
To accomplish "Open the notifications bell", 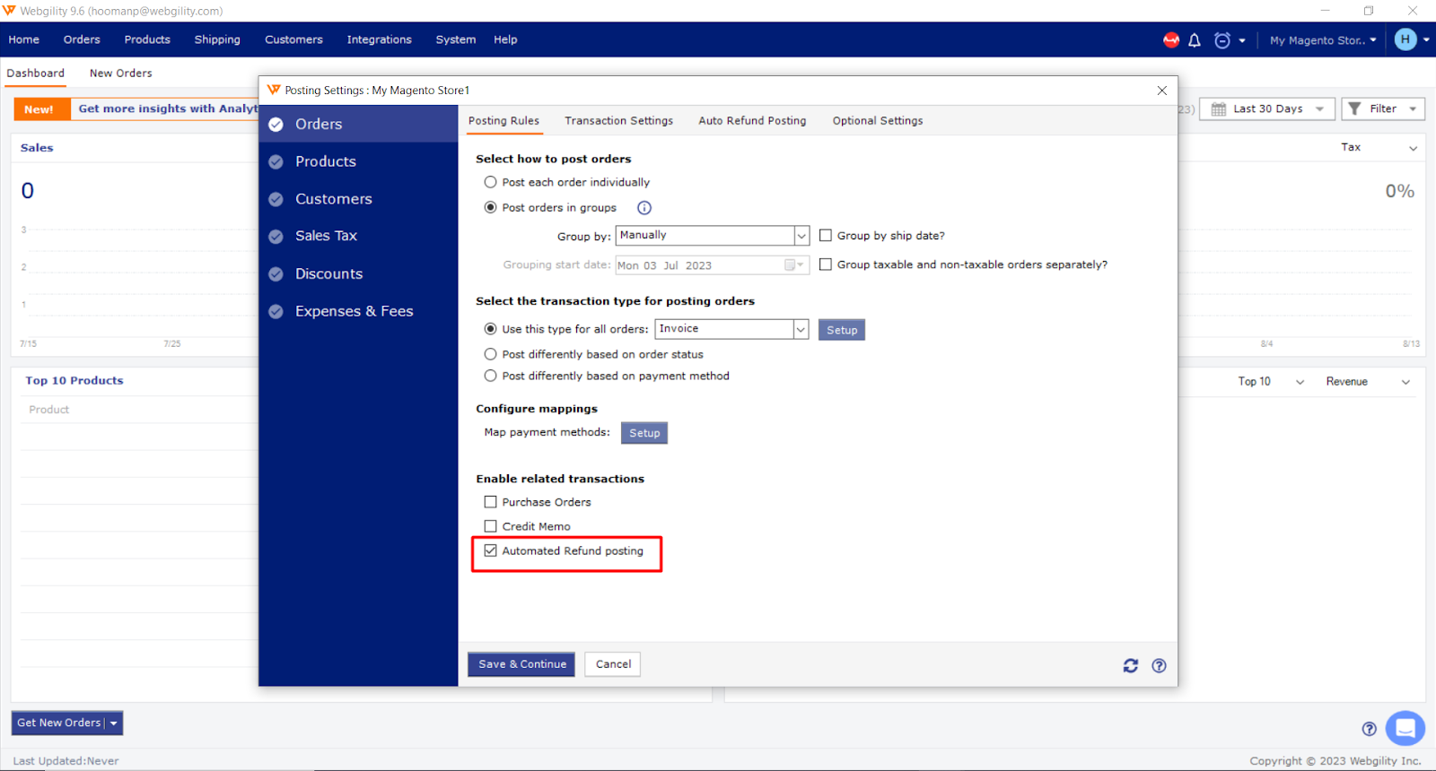I will coord(1195,40).
